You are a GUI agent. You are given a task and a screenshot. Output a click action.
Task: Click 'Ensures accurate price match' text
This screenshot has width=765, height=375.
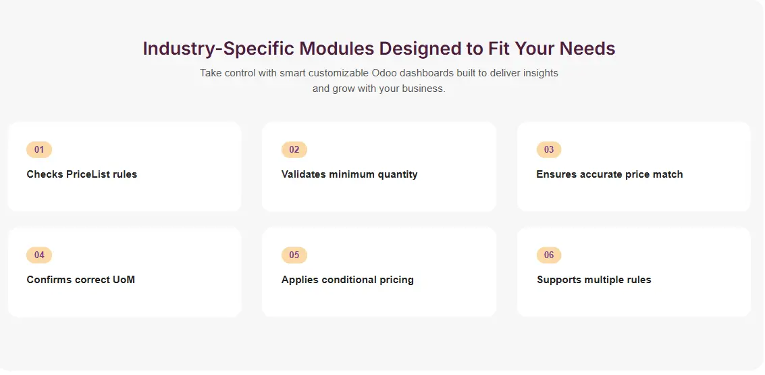tap(610, 174)
